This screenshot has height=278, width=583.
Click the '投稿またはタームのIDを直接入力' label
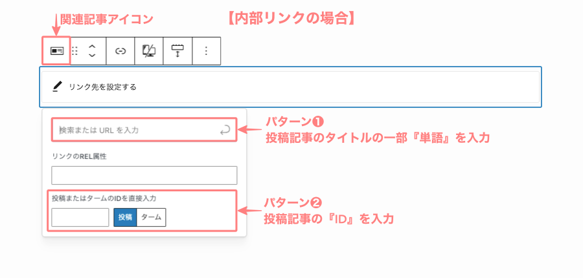pos(104,198)
